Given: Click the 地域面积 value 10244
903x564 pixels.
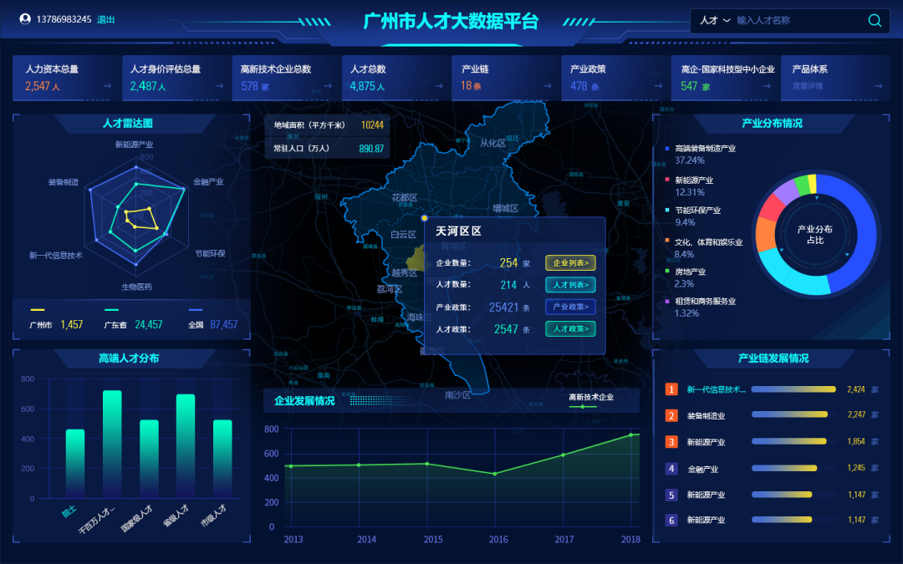Looking at the screenshot, I should [372, 124].
